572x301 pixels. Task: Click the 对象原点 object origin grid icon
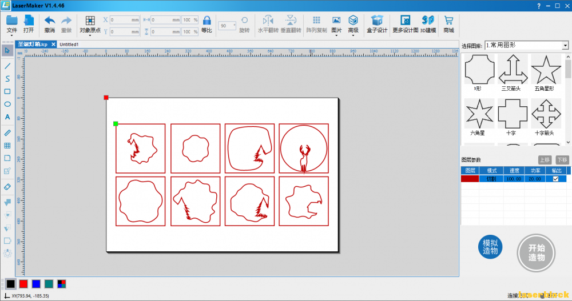[x=90, y=21]
